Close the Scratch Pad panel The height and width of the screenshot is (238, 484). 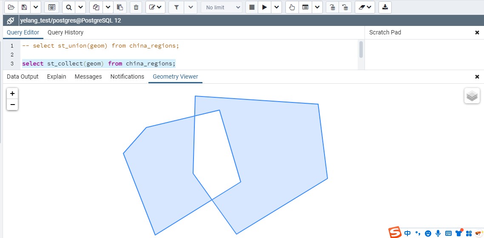tap(477, 32)
